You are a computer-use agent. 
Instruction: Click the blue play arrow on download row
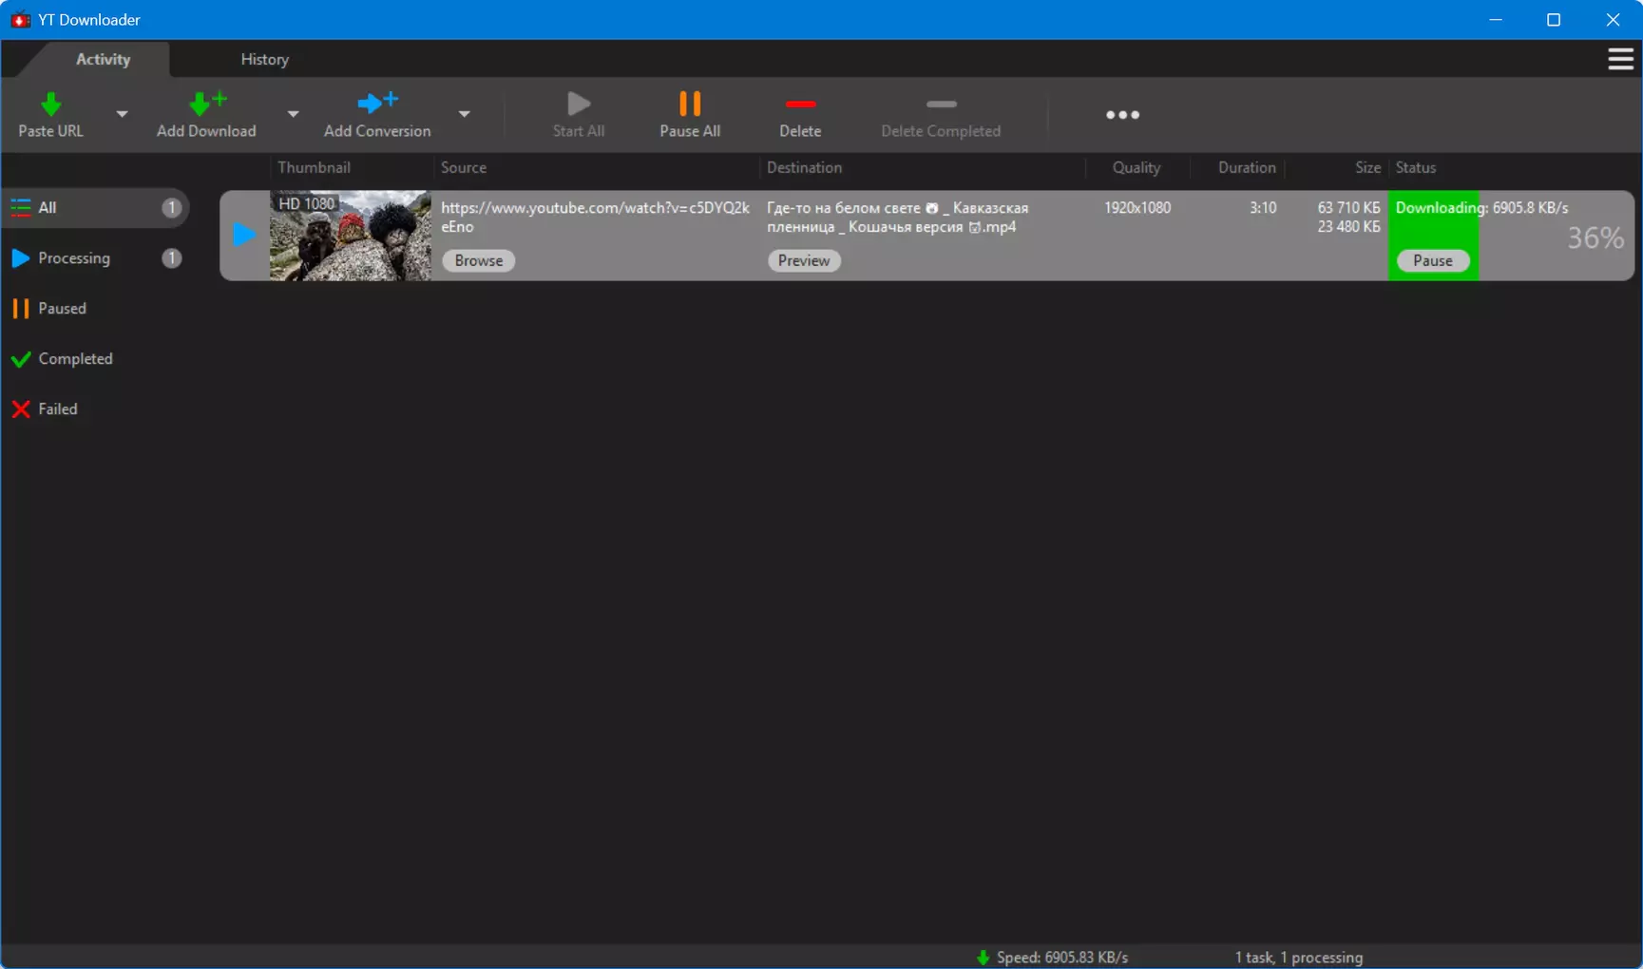244,235
